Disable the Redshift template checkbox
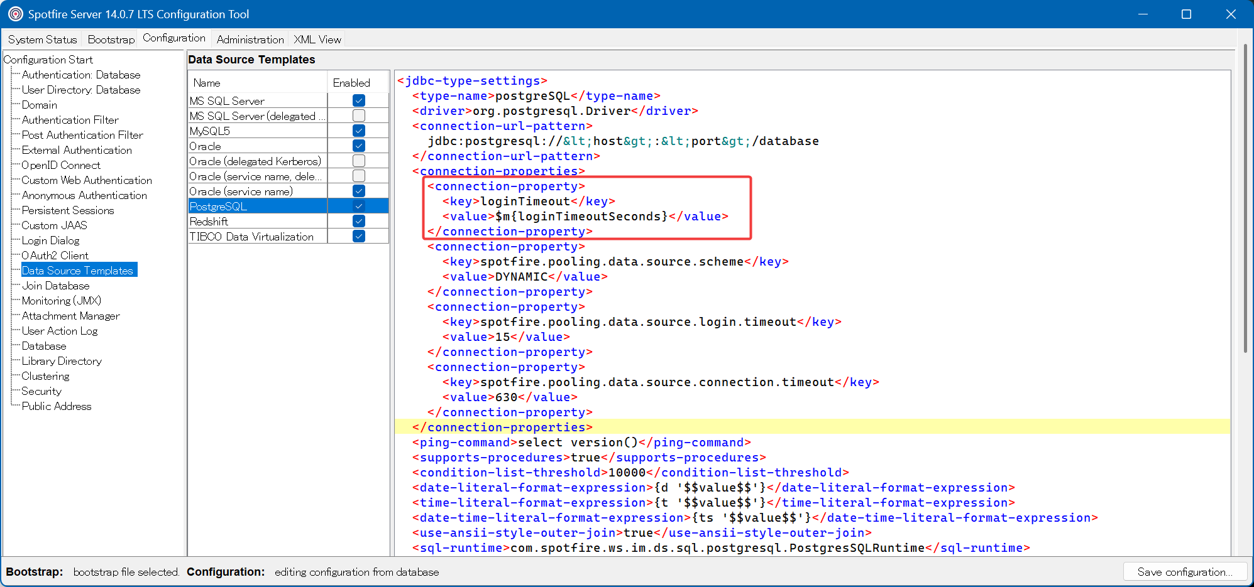The width and height of the screenshot is (1254, 587). [359, 221]
